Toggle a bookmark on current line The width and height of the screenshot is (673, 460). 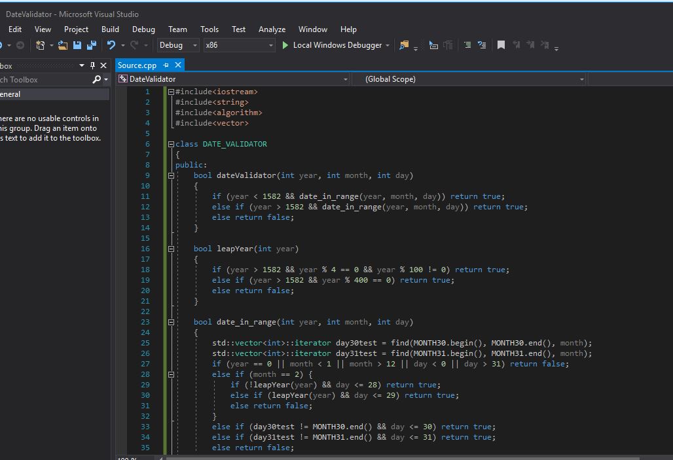pos(500,45)
